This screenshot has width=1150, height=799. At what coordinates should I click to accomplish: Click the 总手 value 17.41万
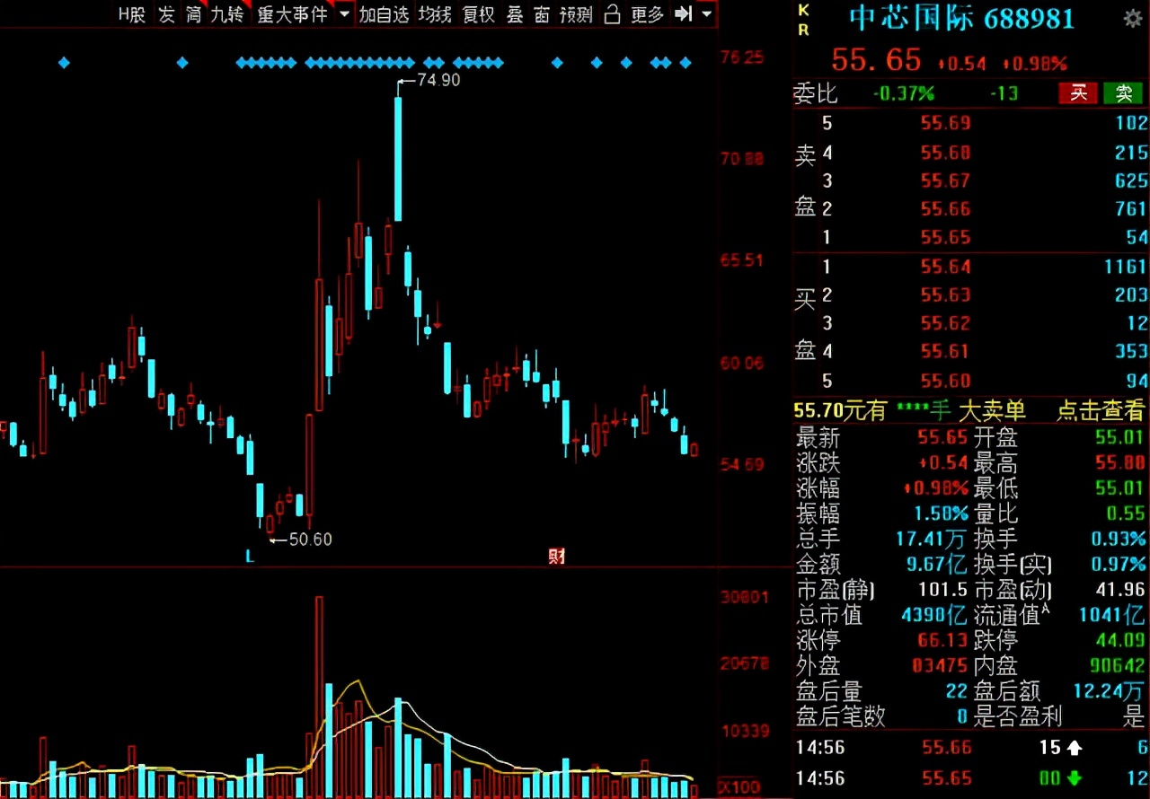pos(932,539)
